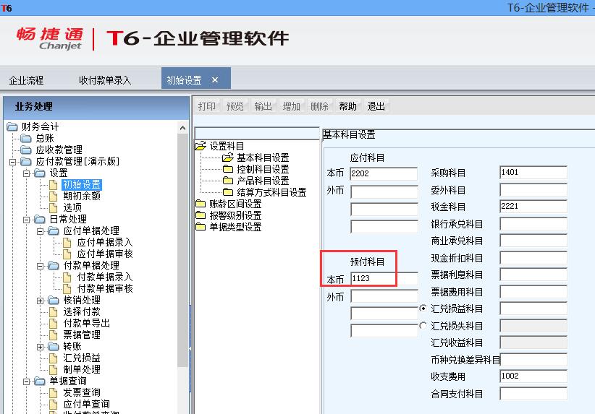Open 付款单据录入 in the tree
The width and height of the screenshot is (595, 414).
click(x=105, y=277)
